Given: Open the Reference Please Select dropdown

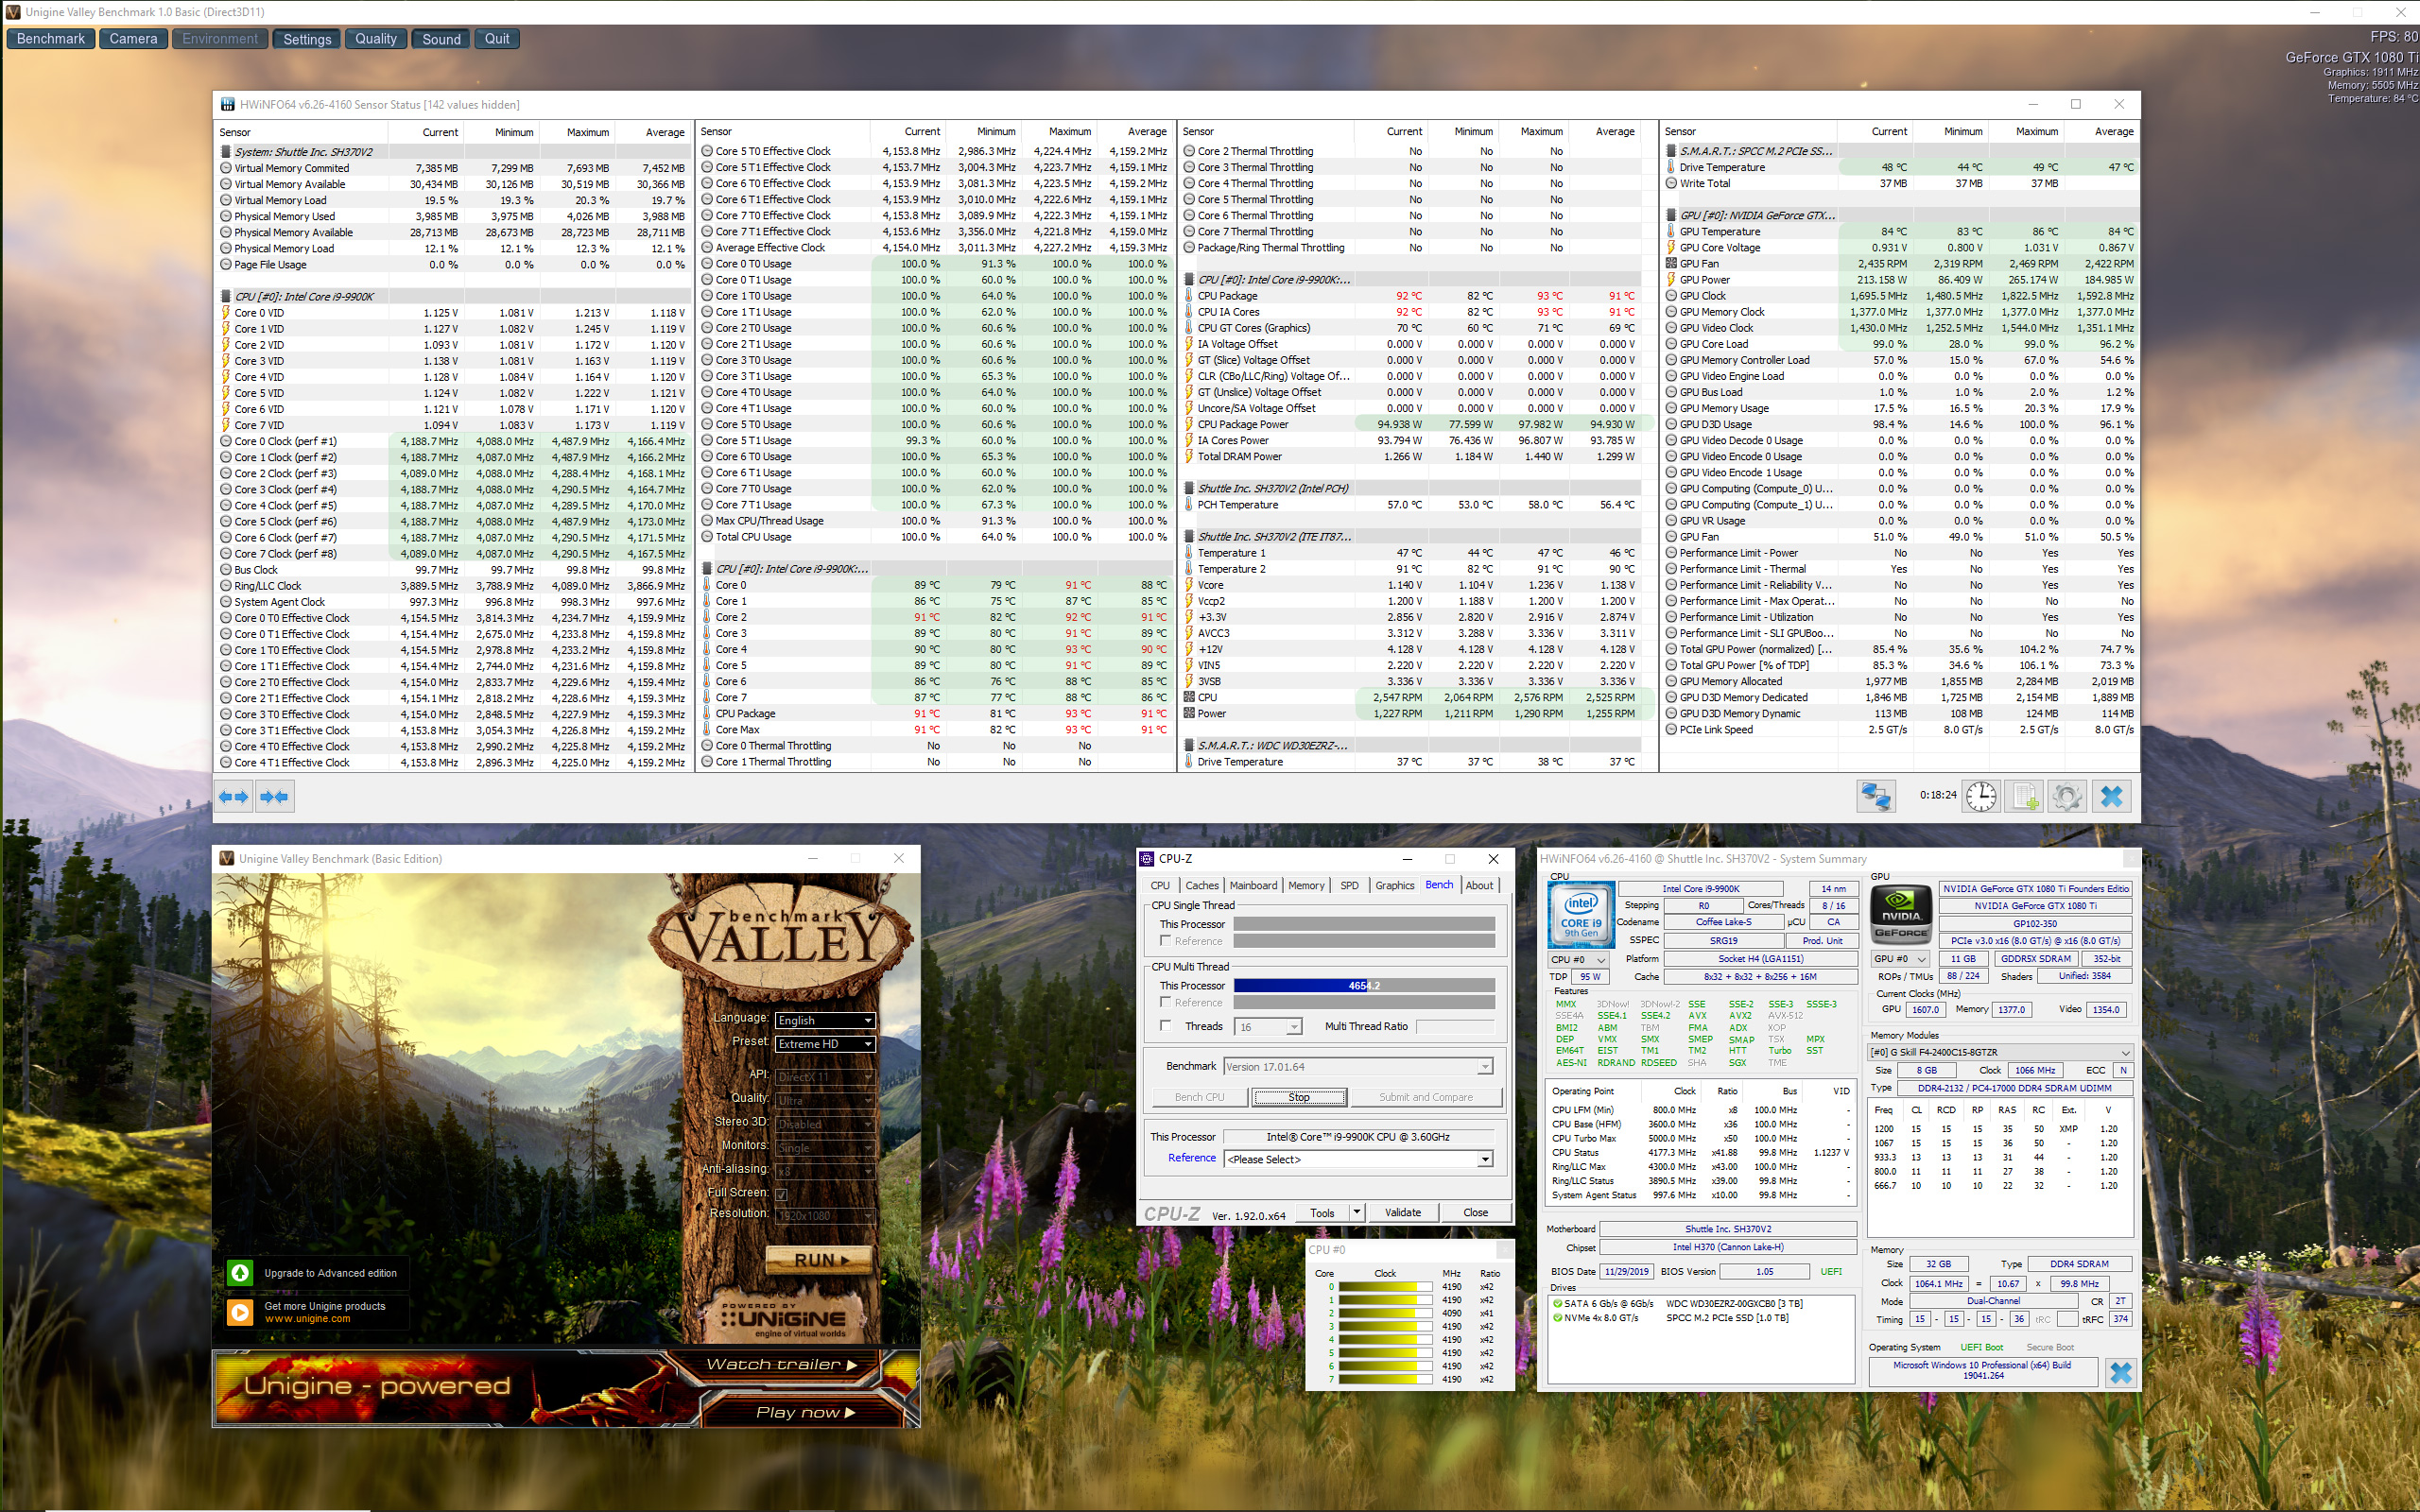Looking at the screenshot, I should [1358, 1159].
